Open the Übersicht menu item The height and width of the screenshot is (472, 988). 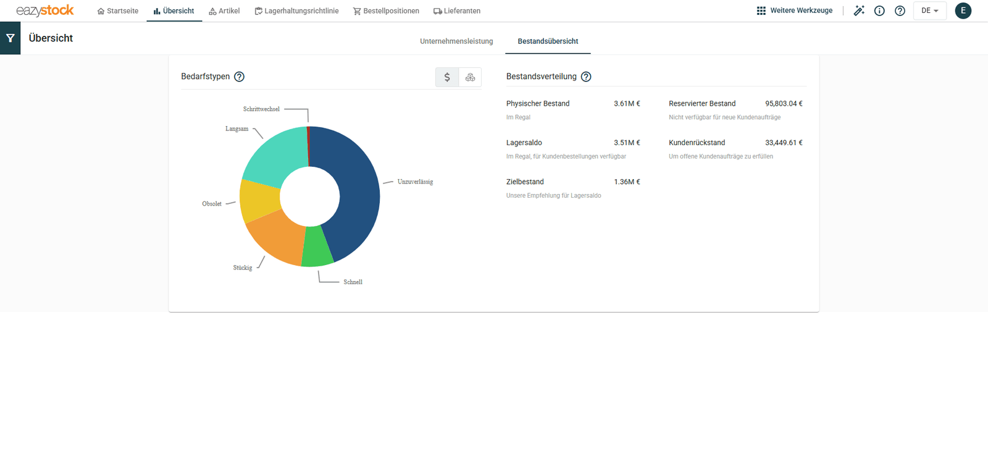[174, 11]
